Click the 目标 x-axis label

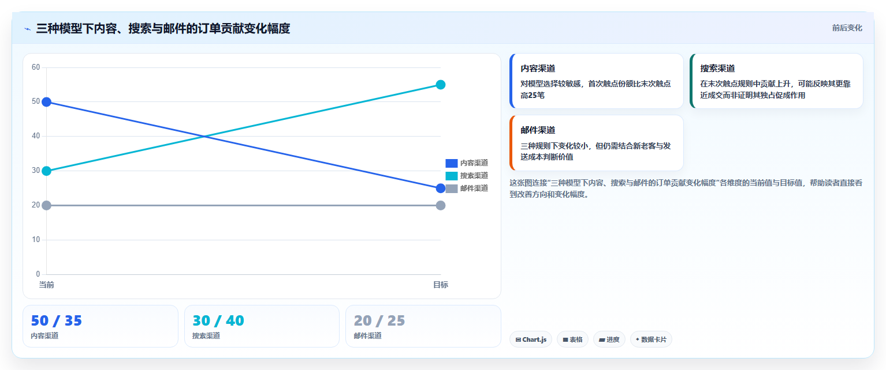tap(441, 285)
